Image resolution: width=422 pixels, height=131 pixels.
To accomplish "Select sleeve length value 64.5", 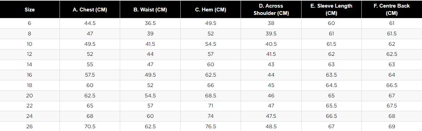I will (x=331, y=85).
